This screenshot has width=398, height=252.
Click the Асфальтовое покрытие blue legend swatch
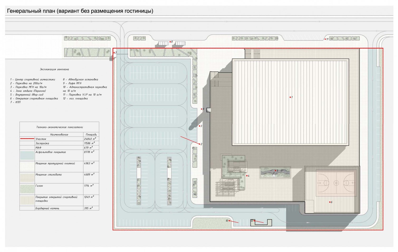27,155
